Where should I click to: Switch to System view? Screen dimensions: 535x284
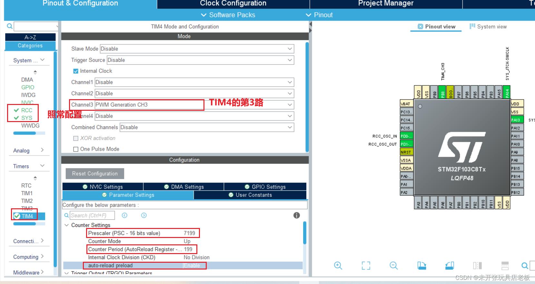(x=488, y=26)
